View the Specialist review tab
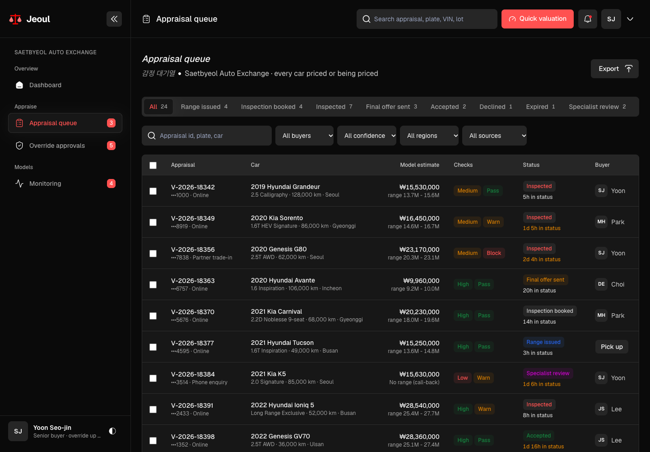Viewport: 650px width, 452px height. pyautogui.click(x=597, y=107)
